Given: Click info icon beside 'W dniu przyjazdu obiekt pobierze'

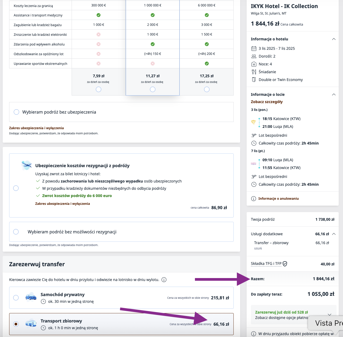Looking at the screenshot, I should 254,334.
